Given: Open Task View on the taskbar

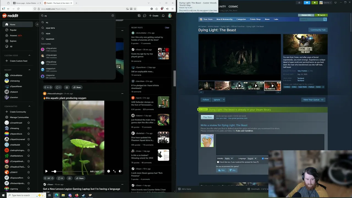Looking at the screenshot, I should 50,195.
